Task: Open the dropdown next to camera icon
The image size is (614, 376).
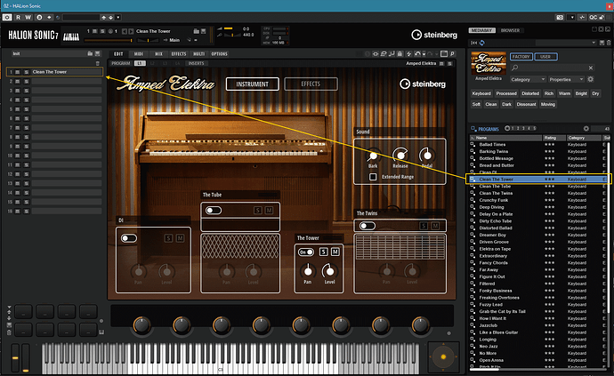Action: click(x=572, y=17)
